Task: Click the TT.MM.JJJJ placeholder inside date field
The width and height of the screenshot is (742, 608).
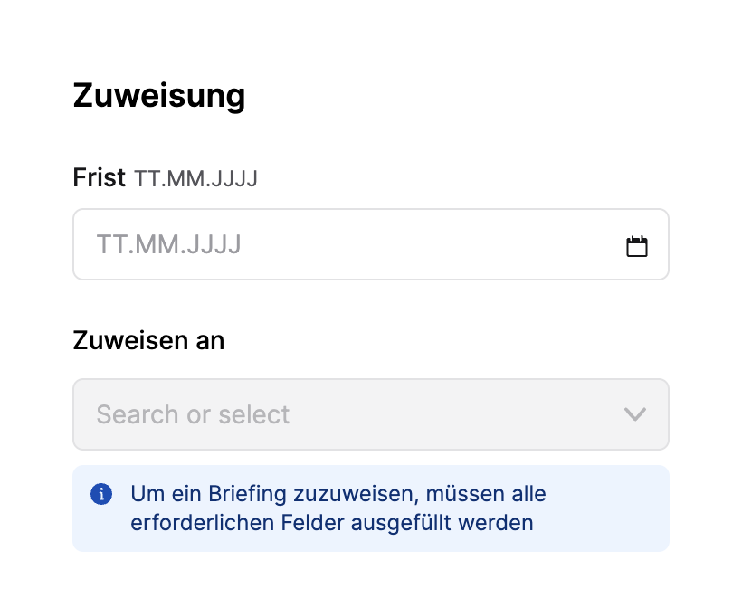Action: tap(168, 245)
